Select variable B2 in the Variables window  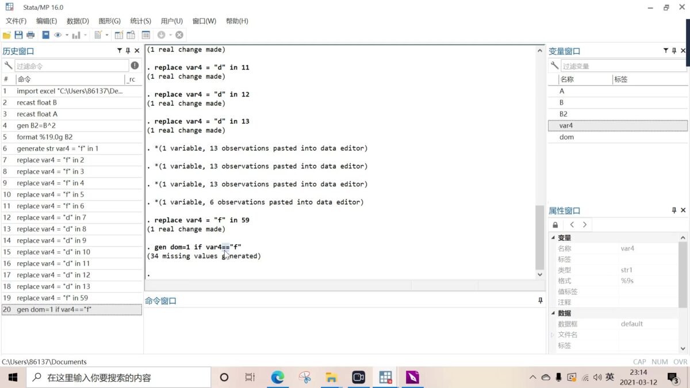(618, 114)
